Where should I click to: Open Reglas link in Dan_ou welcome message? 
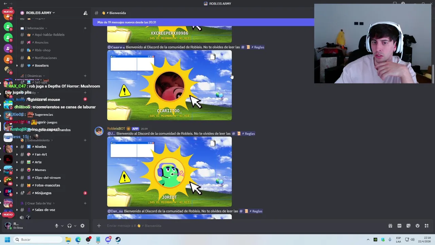[251, 211]
